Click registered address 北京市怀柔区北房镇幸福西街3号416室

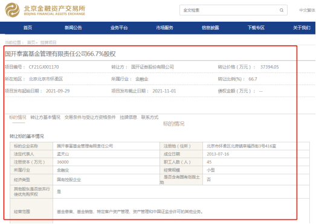pos(242,146)
